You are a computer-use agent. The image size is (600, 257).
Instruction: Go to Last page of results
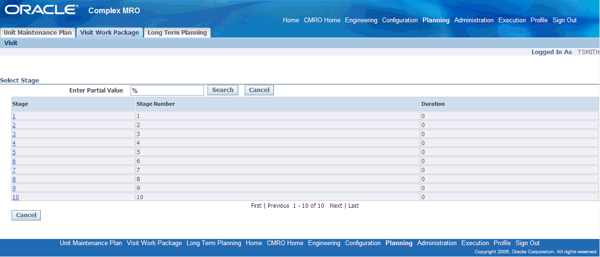click(354, 206)
